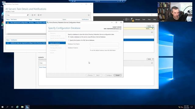Screen dimensions: 195x109
Task: Open the Tools menu in Server Manager
Action: click(144, 19)
